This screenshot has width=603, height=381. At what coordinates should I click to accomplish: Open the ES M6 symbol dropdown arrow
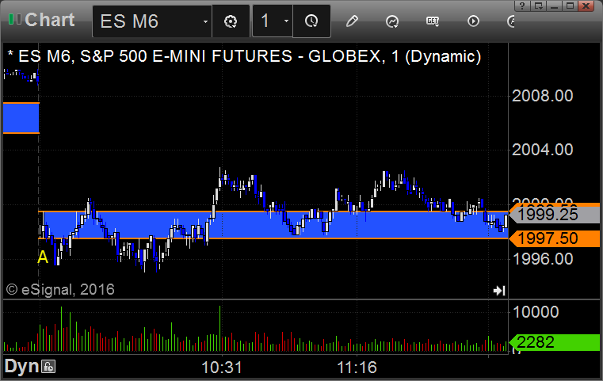coord(205,21)
